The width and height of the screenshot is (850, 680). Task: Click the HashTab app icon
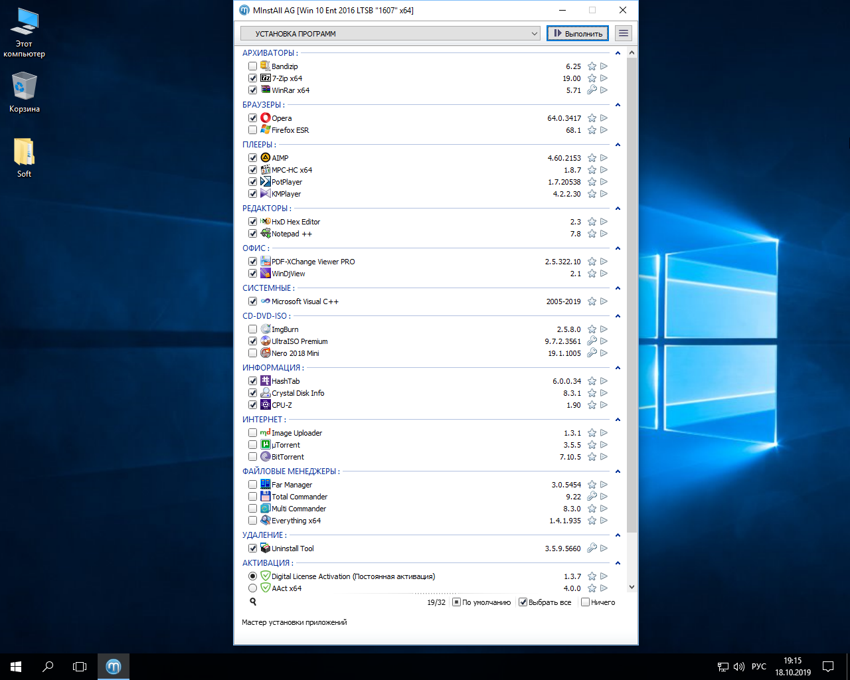(265, 381)
